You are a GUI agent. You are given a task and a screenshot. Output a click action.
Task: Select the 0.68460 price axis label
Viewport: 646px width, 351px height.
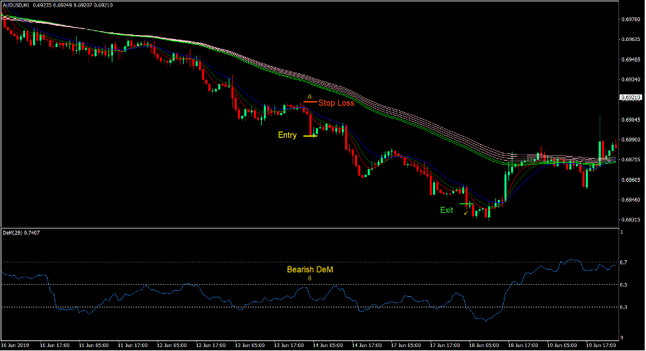[630, 200]
